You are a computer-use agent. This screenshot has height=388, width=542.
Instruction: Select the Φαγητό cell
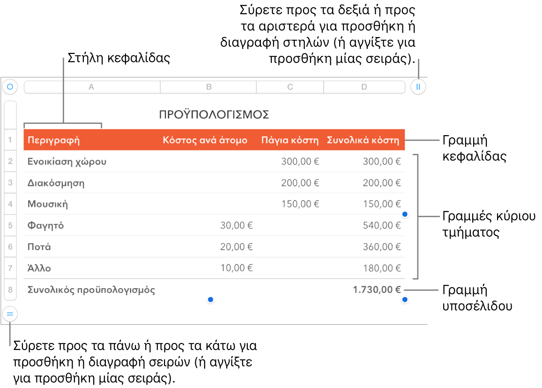[x=92, y=225]
